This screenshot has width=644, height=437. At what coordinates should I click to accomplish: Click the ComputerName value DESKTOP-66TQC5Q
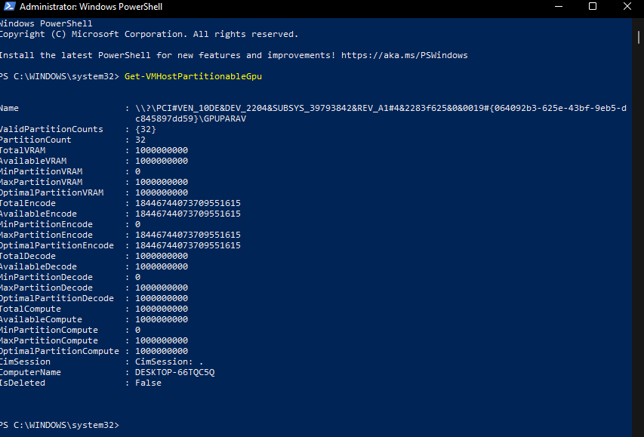(x=174, y=372)
